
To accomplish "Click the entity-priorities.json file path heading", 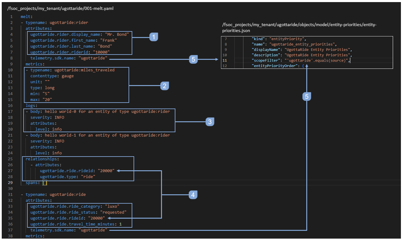I will 299,27.
